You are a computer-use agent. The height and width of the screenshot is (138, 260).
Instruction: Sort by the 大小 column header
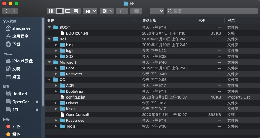coord(210,20)
